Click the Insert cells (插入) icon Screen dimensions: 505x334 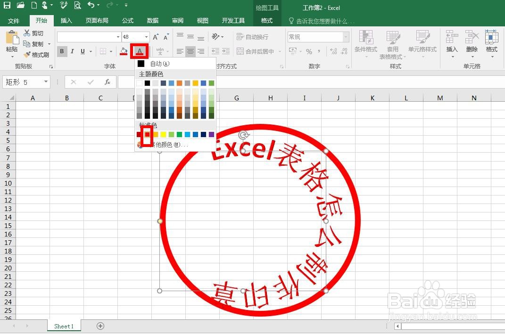pyautogui.click(x=452, y=37)
